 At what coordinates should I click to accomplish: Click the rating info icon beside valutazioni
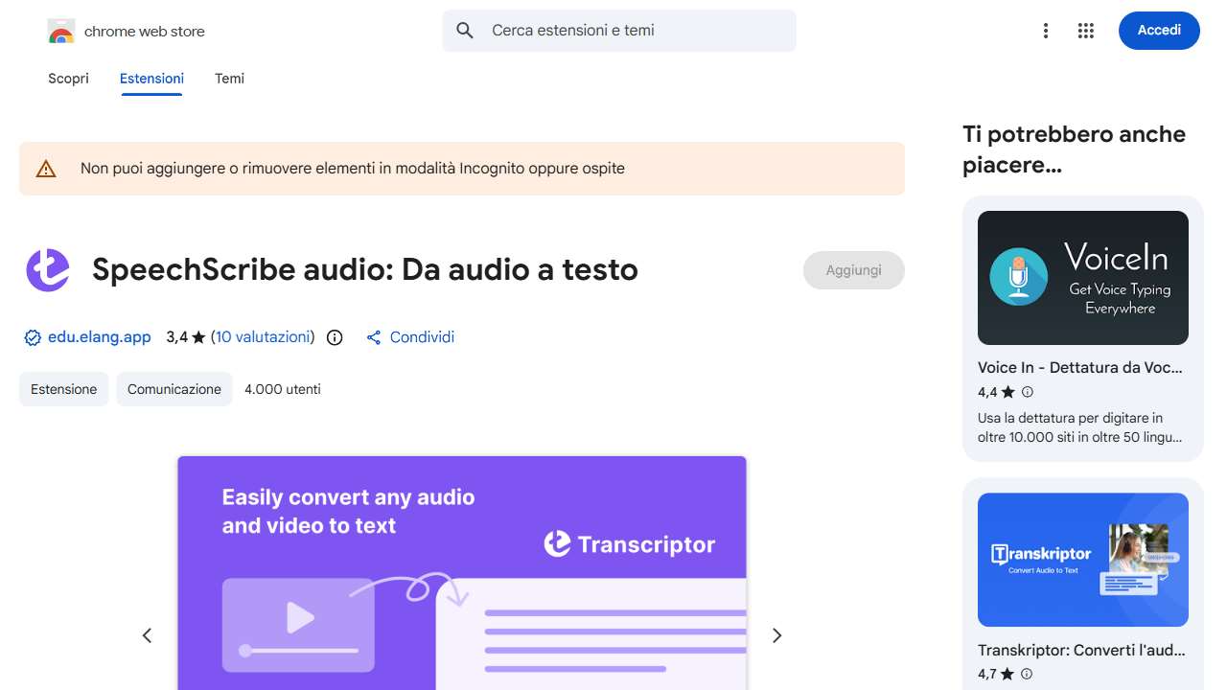click(x=335, y=337)
